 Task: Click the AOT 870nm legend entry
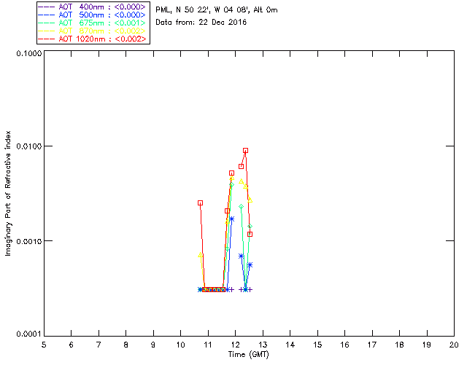(92, 31)
